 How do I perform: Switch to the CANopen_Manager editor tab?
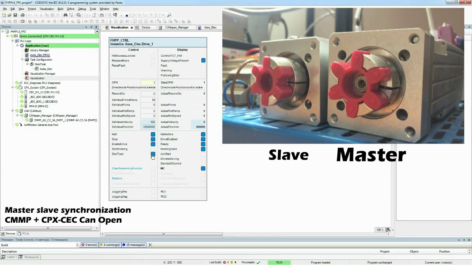point(176,28)
